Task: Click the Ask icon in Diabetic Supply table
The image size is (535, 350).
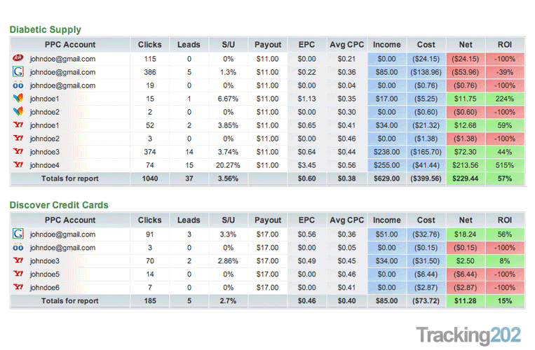Action: pos(18,58)
